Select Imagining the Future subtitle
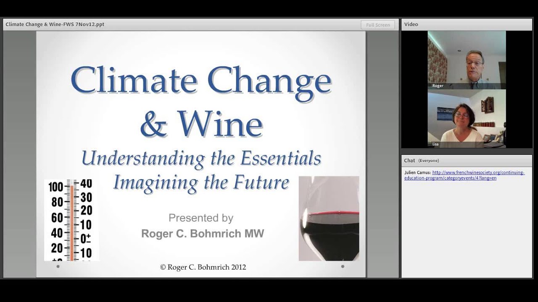 pos(201,182)
